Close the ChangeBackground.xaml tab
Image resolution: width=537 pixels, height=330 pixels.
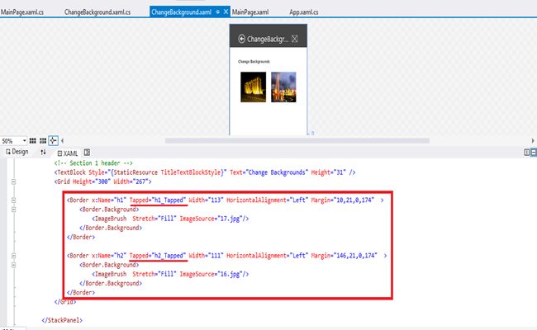pos(226,12)
